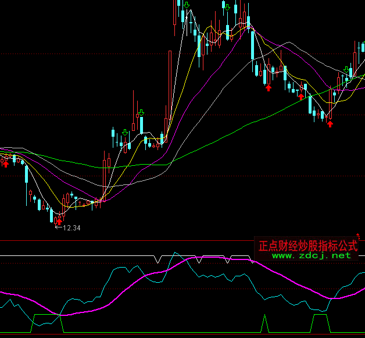365x338 pixels.
Task: Click the red Chinese watermark title text
Action: (x=308, y=246)
